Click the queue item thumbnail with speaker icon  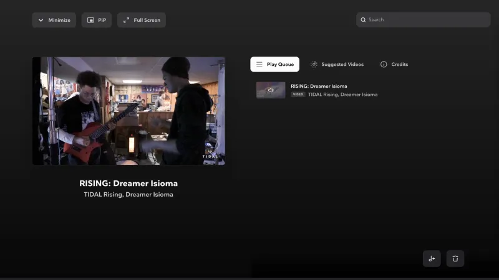pos(271,90)
